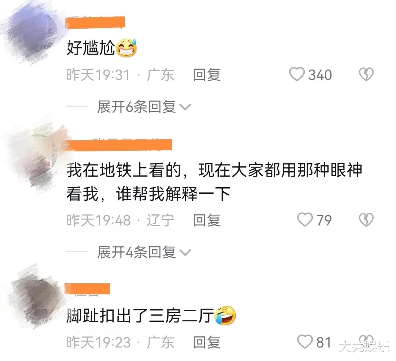Reply to the 昨天19:23 广东 comment

(207, 342)
